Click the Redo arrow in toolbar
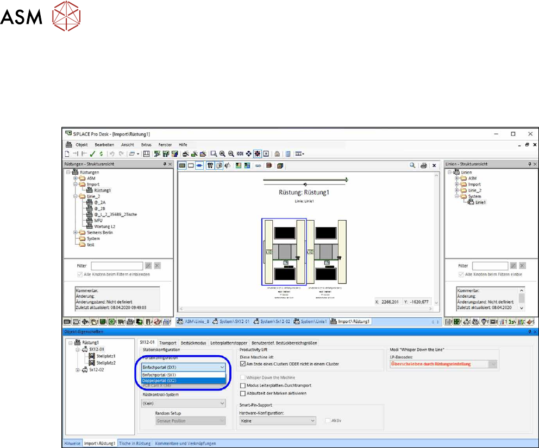This screenshot has width=539, height=448. pyautogui.click(x=121, y=154)
